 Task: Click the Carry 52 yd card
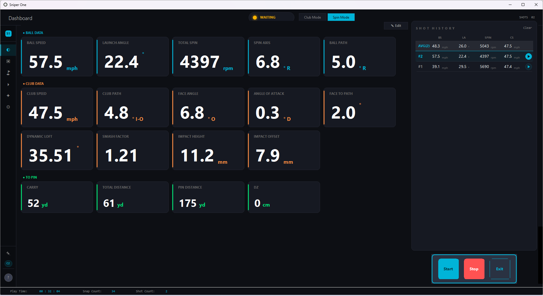pyautogui.click(x=57, y=197)
